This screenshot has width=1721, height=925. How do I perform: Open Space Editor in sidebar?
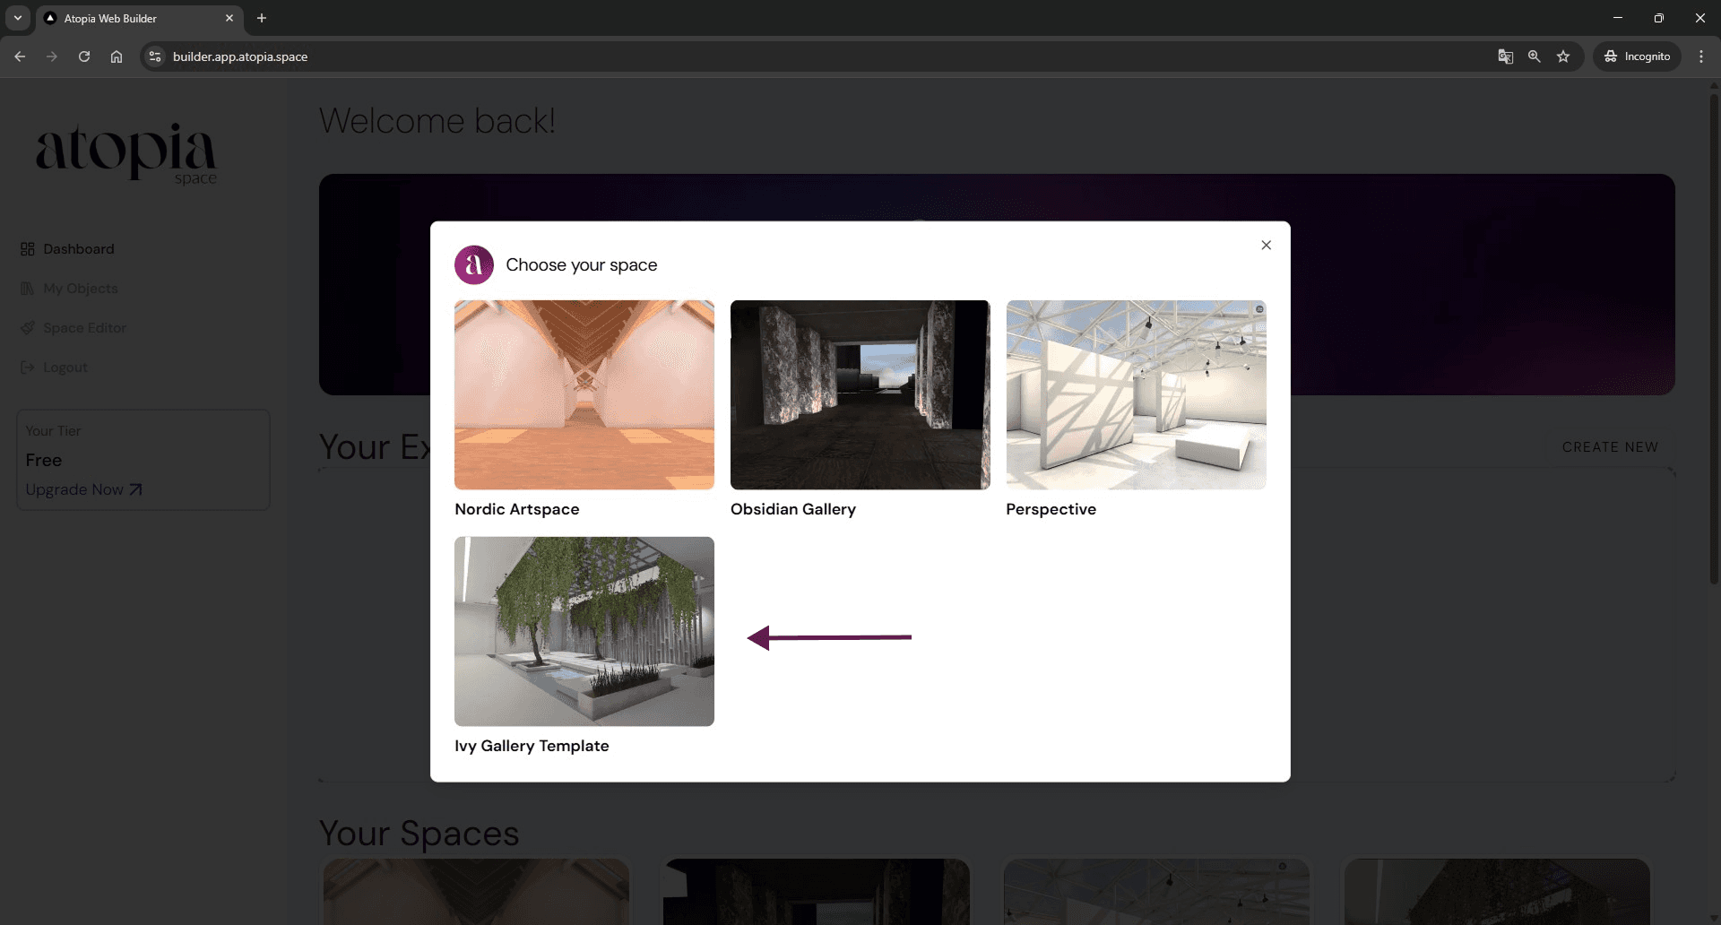[x=74, y=328]
